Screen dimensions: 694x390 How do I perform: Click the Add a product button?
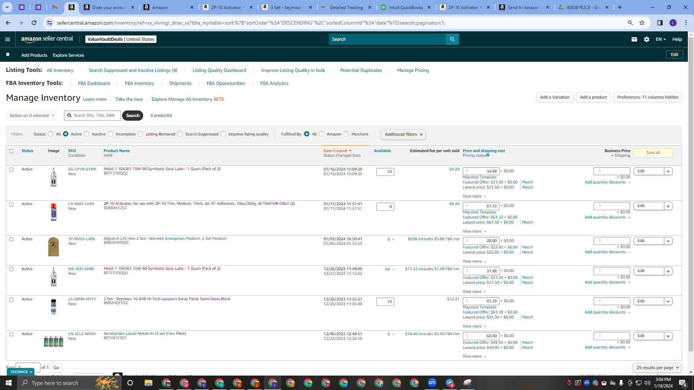(593, 97)
